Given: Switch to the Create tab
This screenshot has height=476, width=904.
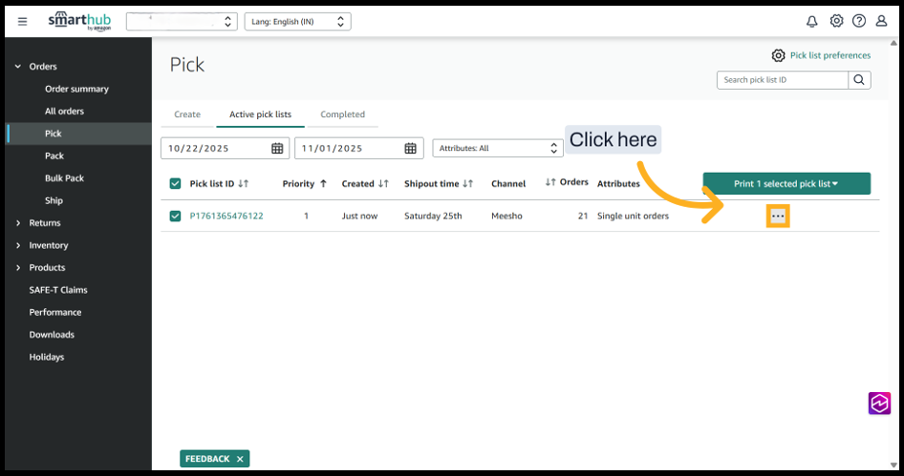Looking at the screenshot, I should tap(187, 114).
